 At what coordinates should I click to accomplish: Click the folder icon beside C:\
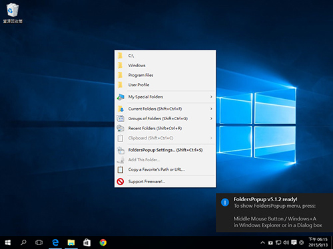click(x=120, y=56)
